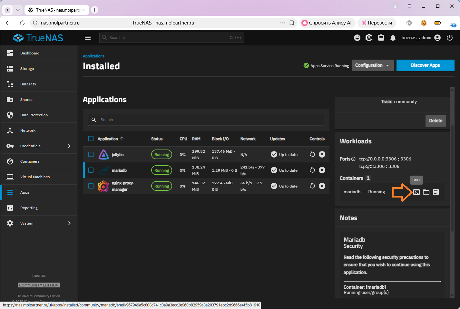460x309 pixels.
Task: Open the alerts bell icon
Action: pyautogui.click(x=393, y=38)
